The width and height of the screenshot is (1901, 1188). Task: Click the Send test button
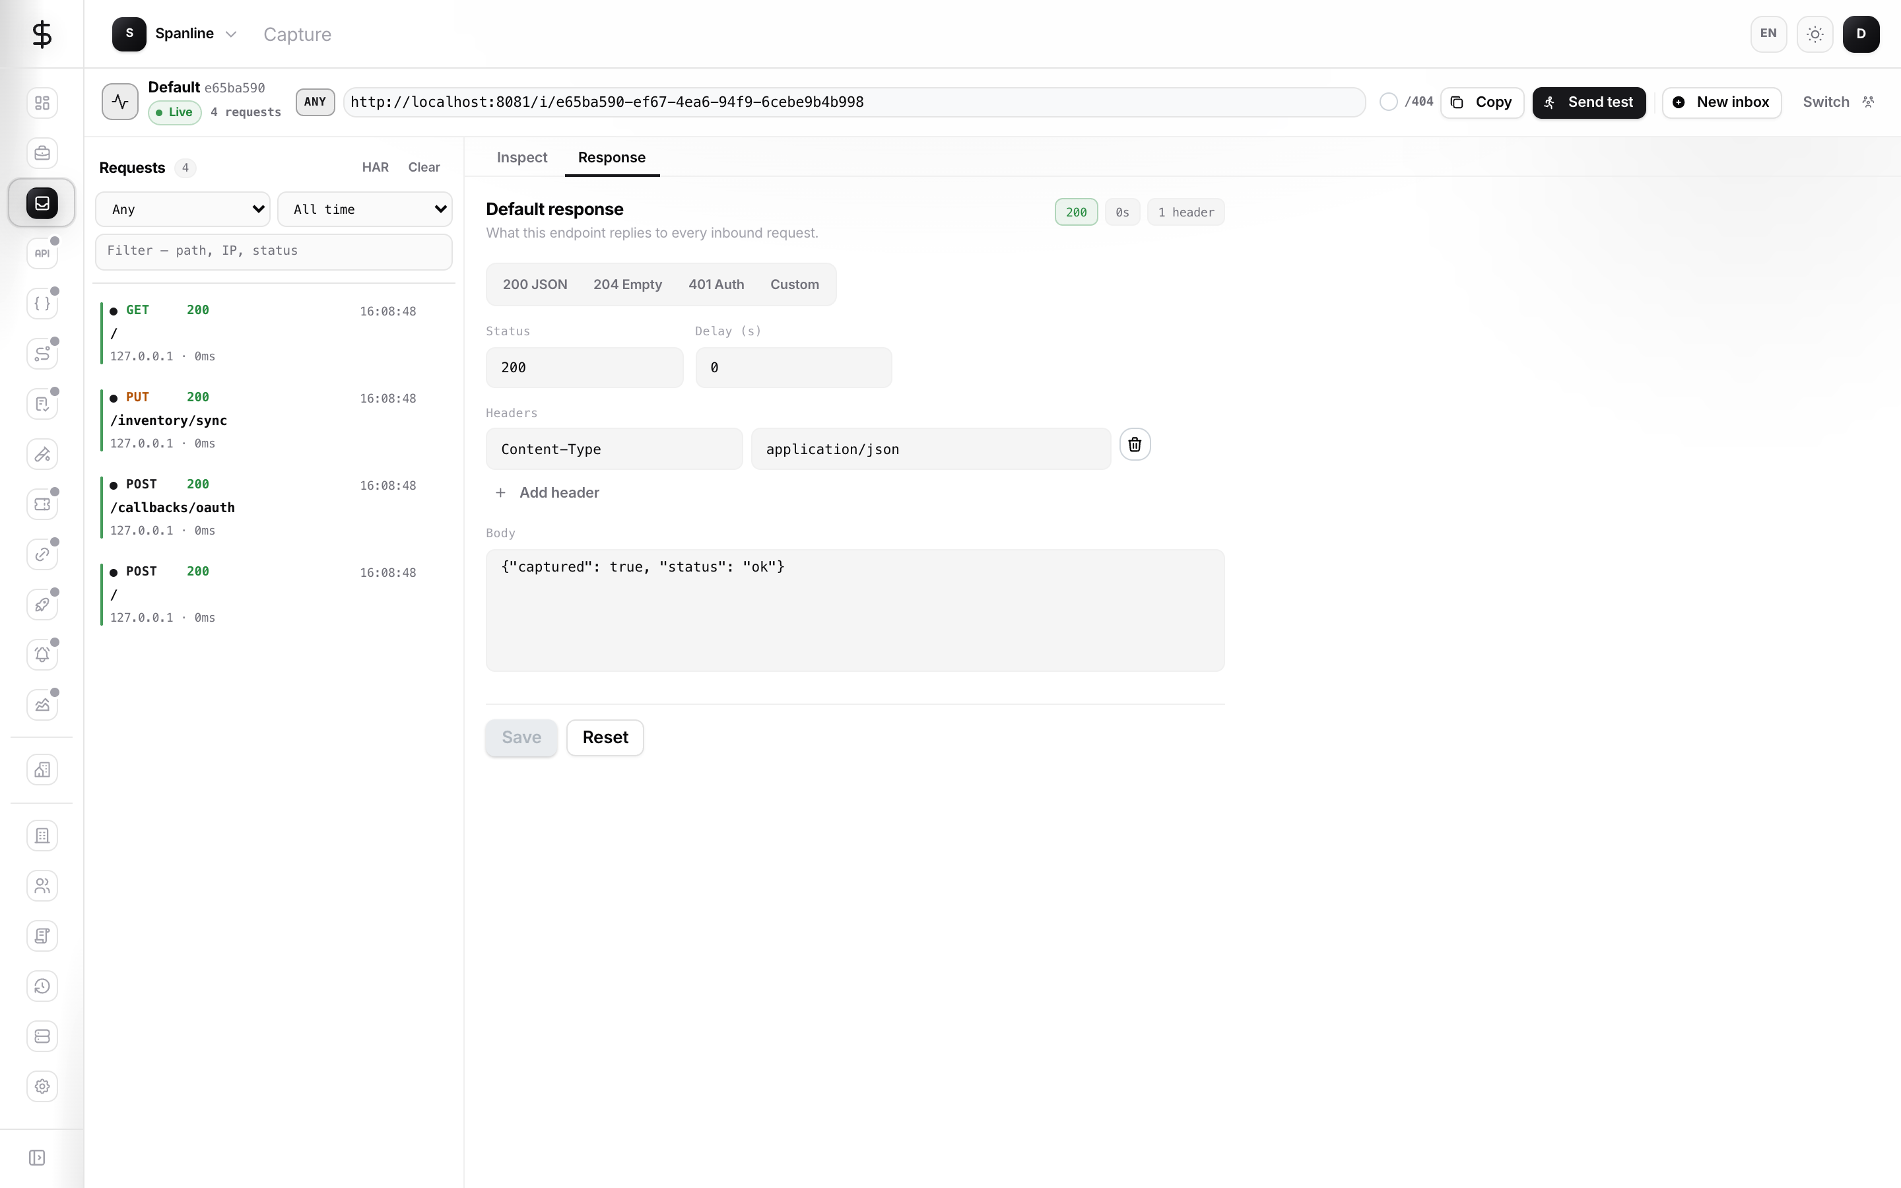click(1588, 102)
